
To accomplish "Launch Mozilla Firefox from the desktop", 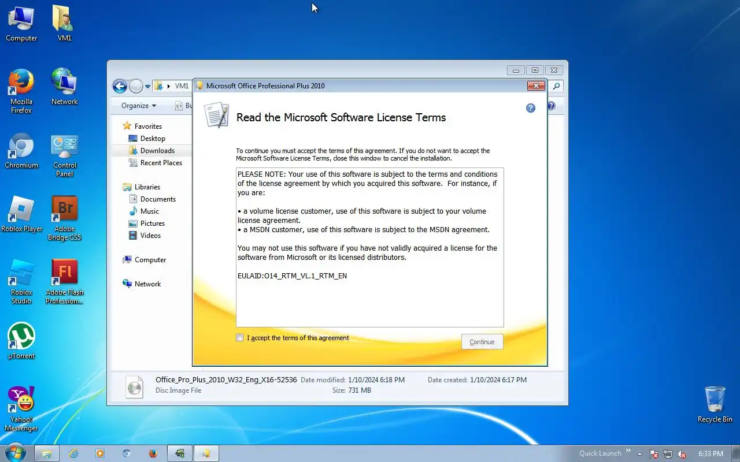I will point(21,91).
